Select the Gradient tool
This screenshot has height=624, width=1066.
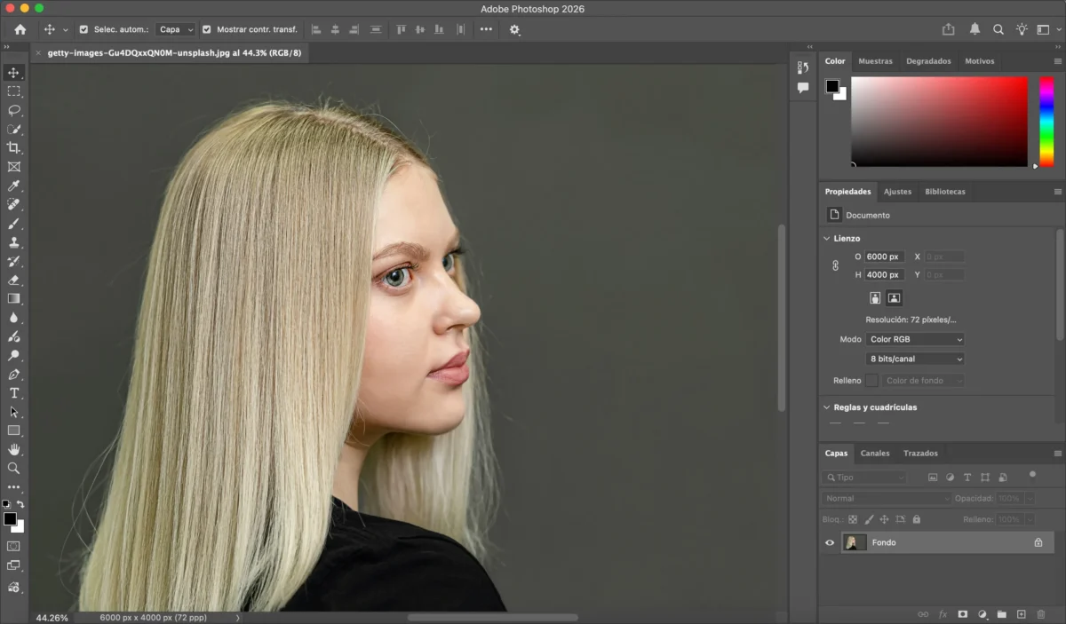[13, 298]
